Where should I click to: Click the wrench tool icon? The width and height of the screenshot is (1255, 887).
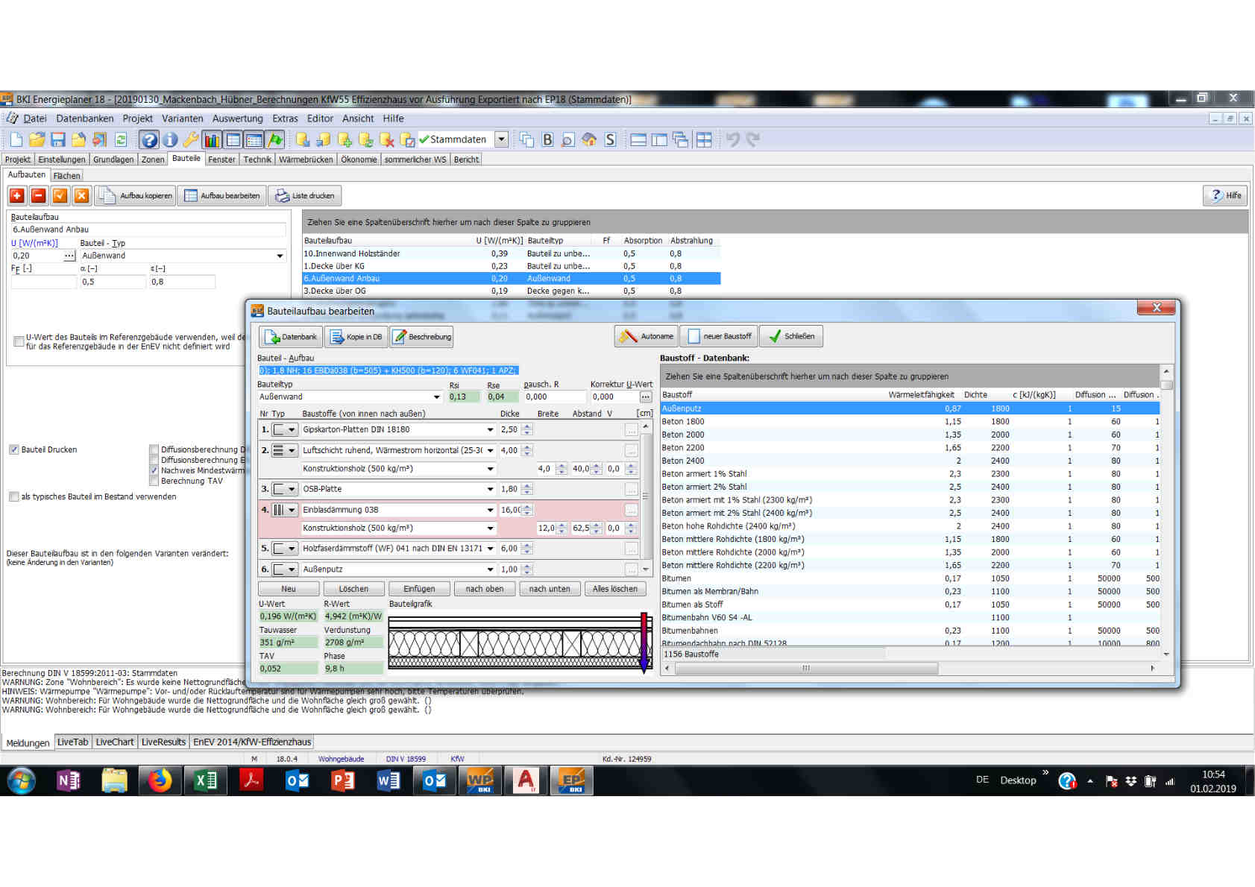(191, 139)
